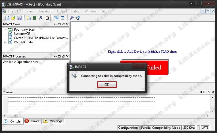This screenshot has height=133, width=217.
Task: Click the cascade windows toolbar icon
Action: pyautogui.click(x=56, y=18)
